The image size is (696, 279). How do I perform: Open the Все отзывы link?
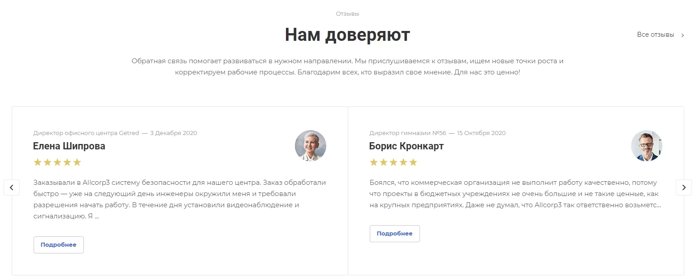(x=656, y=35)
